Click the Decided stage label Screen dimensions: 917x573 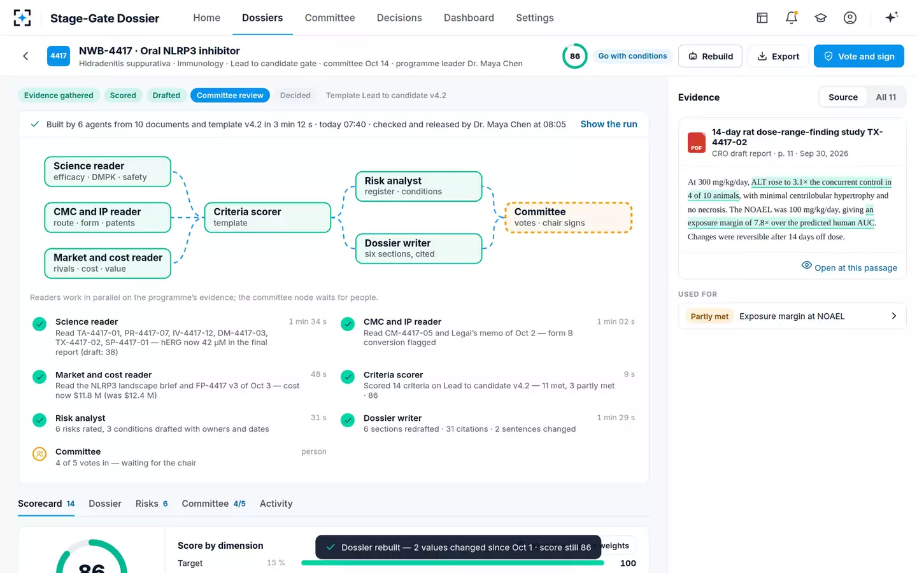(295, 95)
